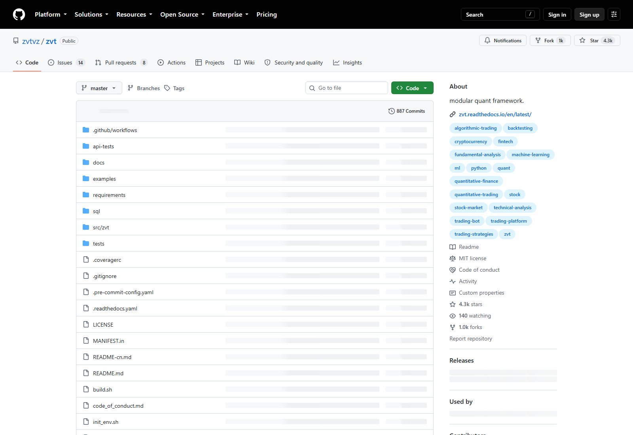The width and height of the screenshot is (633, 435).
Task: Open the init_env.sh file
Action: click(106, 422)
